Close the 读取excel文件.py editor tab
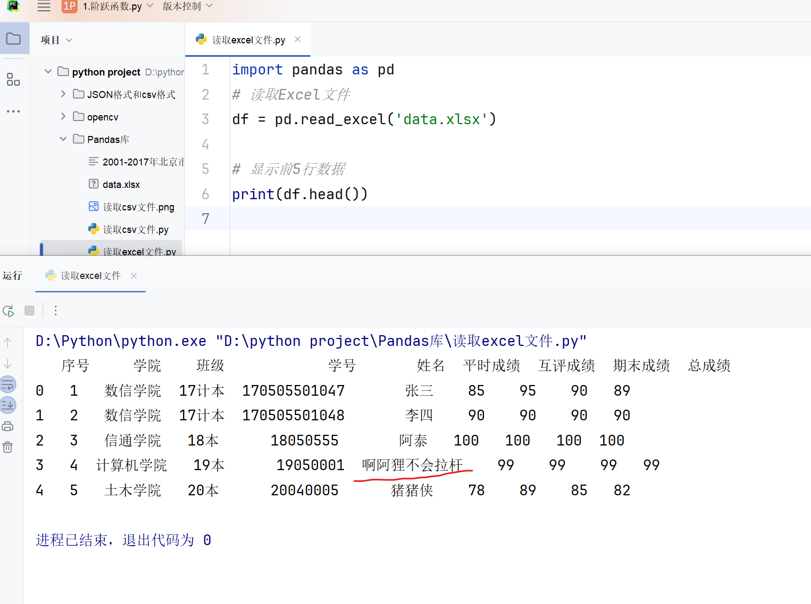Image resolution: width=811 pixels, height=604 pixels. click(298, 39)
